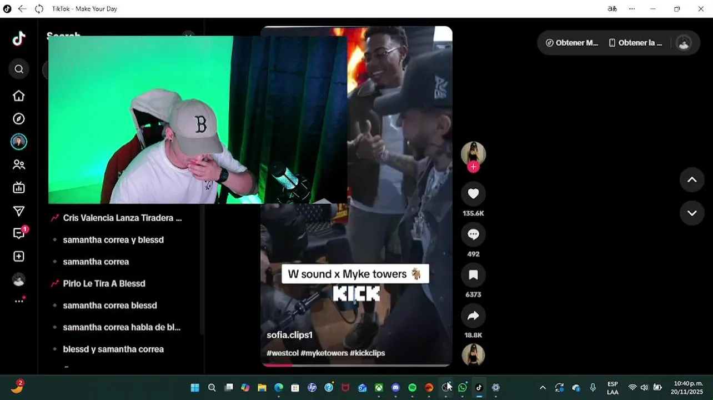Image resolution: width=713 pixels, height=400 pixels.
Task: Click the window back arrow
Action: [x=22, y=9]
